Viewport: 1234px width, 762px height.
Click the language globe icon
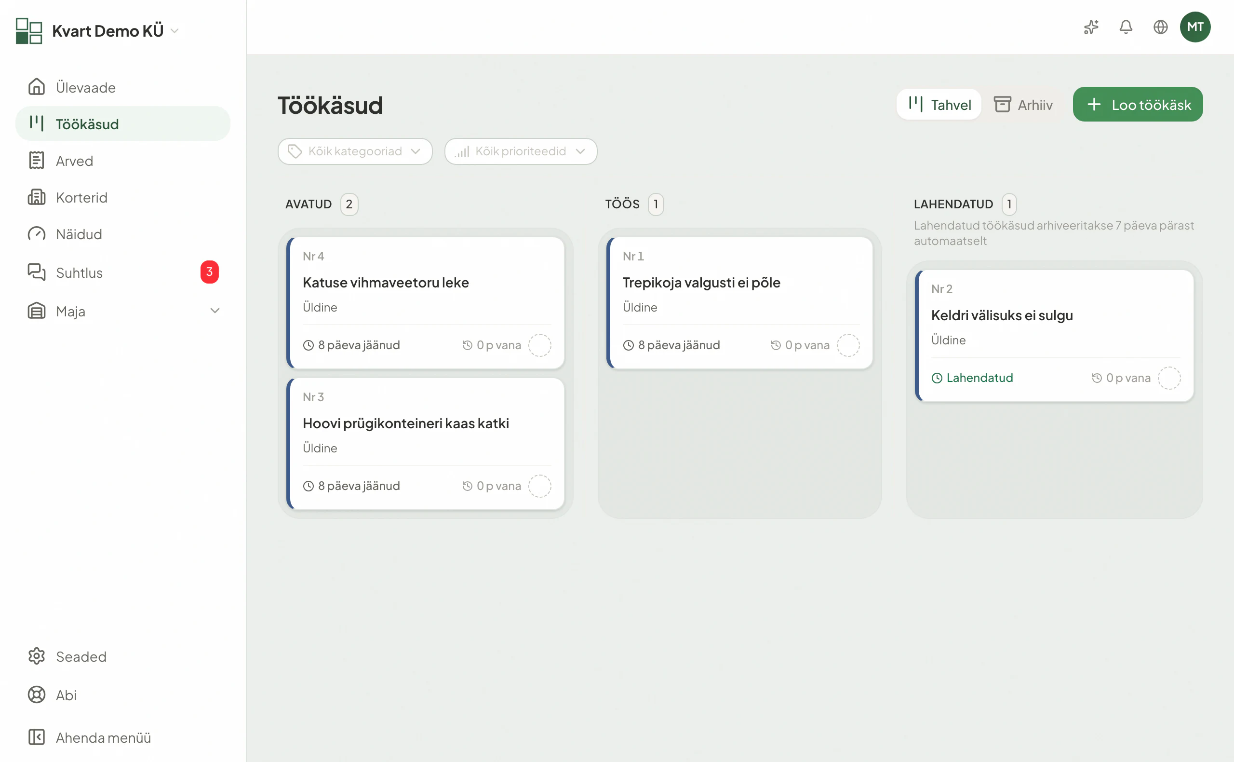1160,27
